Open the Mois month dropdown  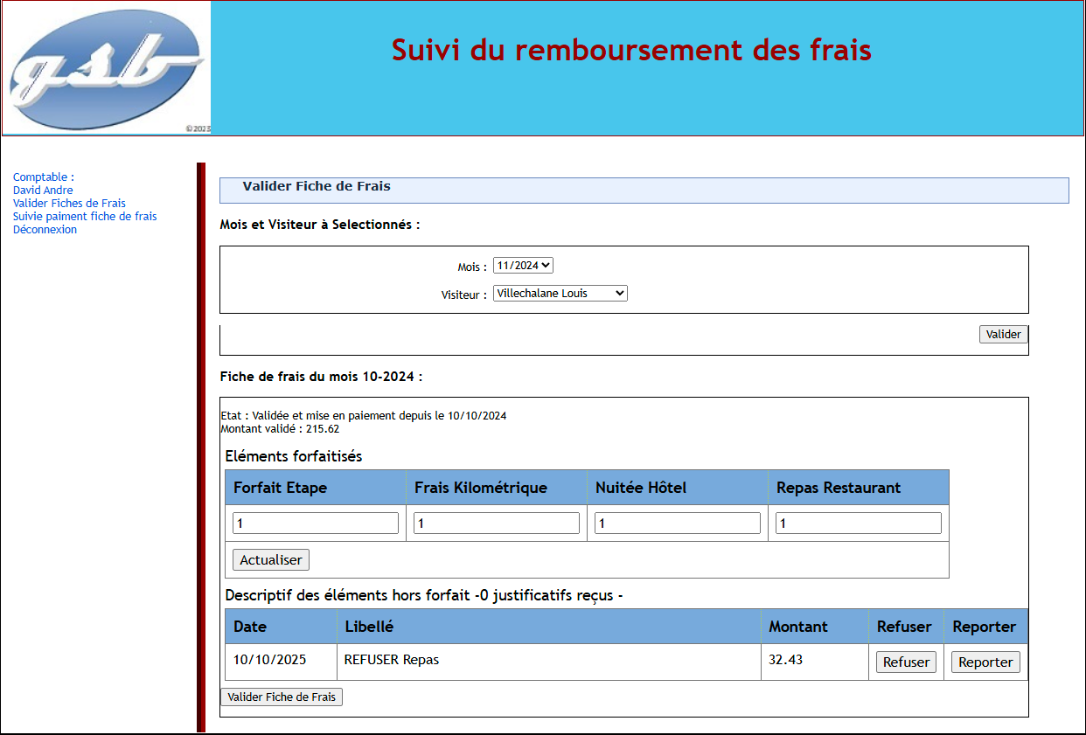pyautogui.click(x=522, y=265)
